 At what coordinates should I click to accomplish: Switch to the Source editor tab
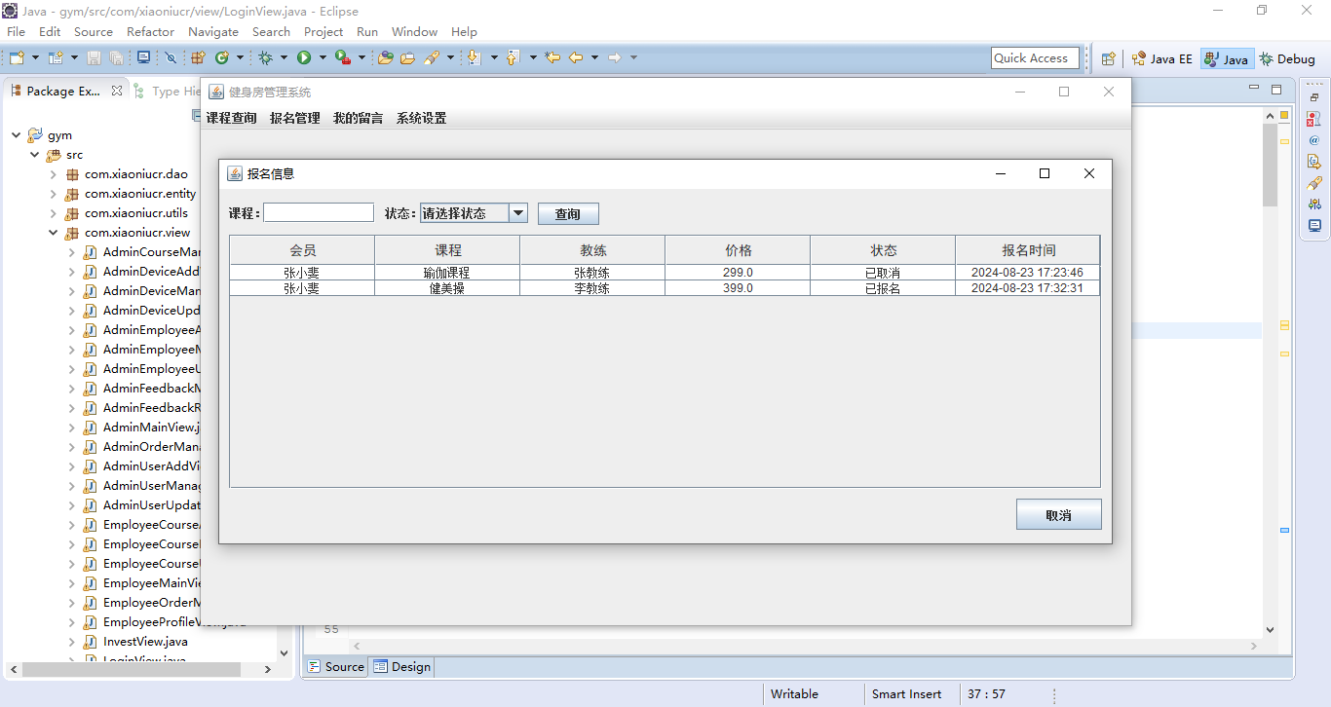pos(336,667)
